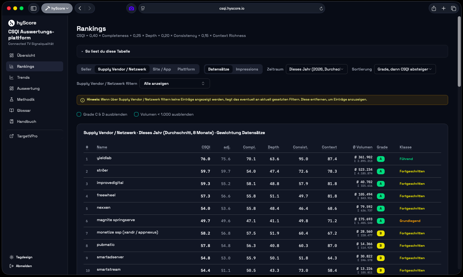
Task: Click the 'Führend' class label for yieldlab
Action: [x=406, y=159]
